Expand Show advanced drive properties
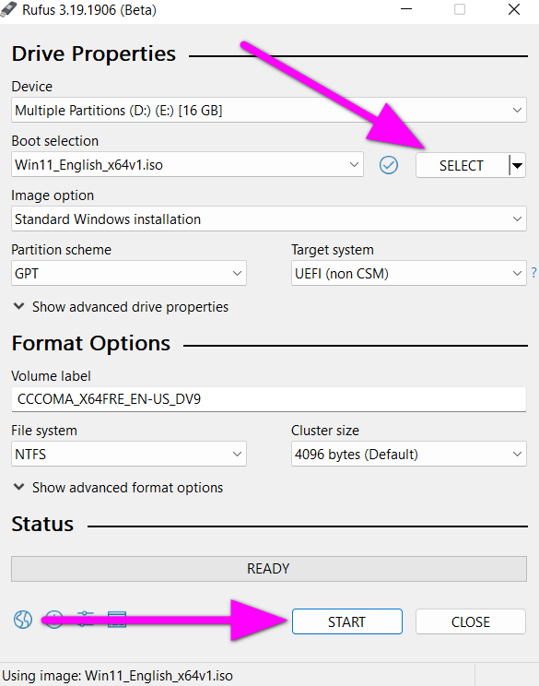This screenshot has height=686, width=539. pos(121,307)
